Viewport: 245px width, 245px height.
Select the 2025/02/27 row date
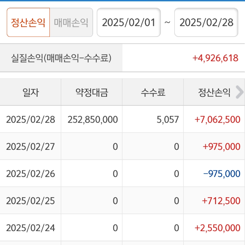click(31, 147)
